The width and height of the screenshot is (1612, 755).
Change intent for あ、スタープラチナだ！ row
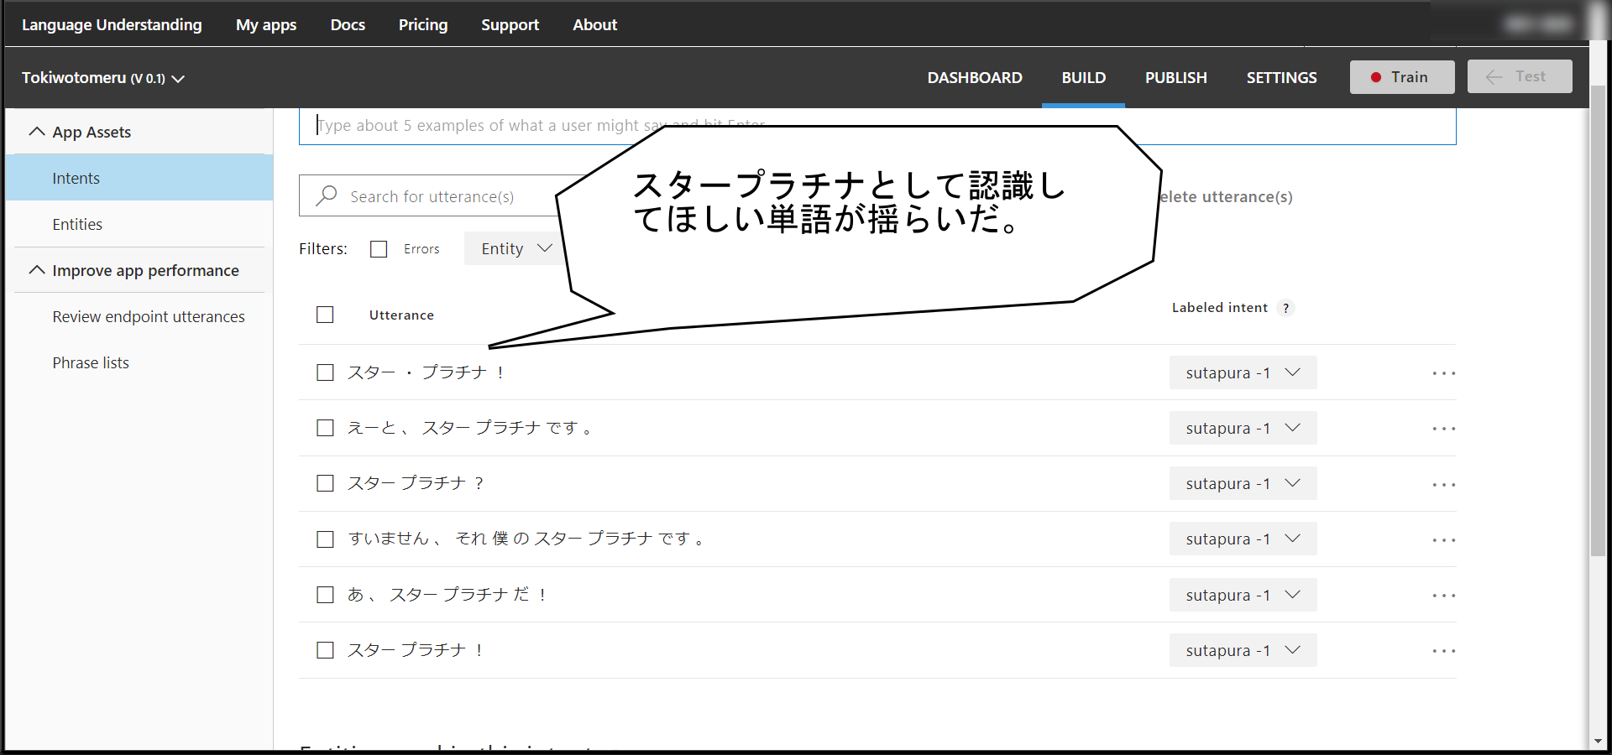1243,595
